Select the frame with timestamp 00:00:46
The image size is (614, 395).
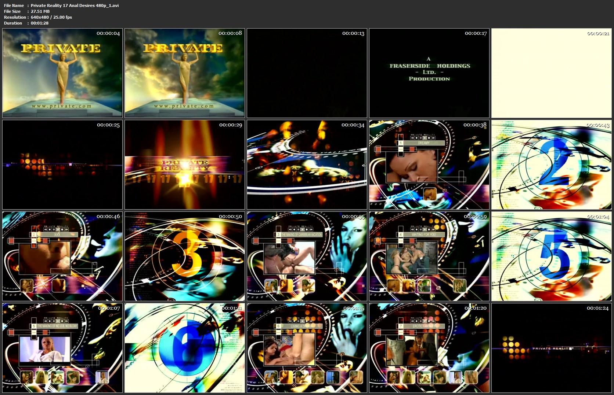pos(62,256)
